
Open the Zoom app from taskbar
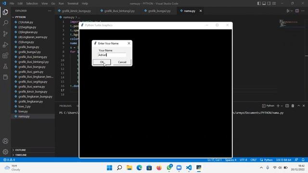click(179, 168)
